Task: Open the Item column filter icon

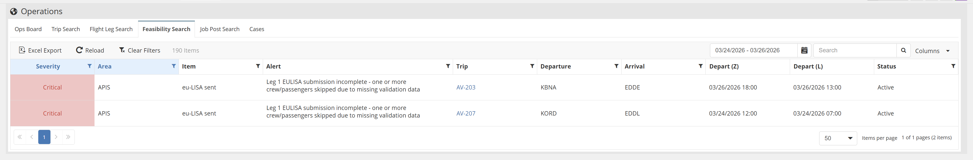Action: point(258,66)
